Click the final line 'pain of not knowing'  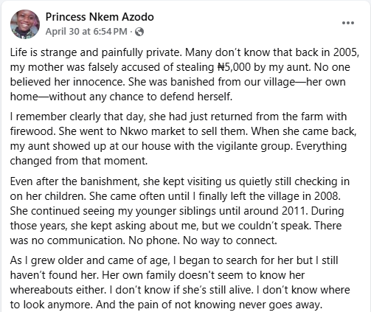click(x=187, y=305)
